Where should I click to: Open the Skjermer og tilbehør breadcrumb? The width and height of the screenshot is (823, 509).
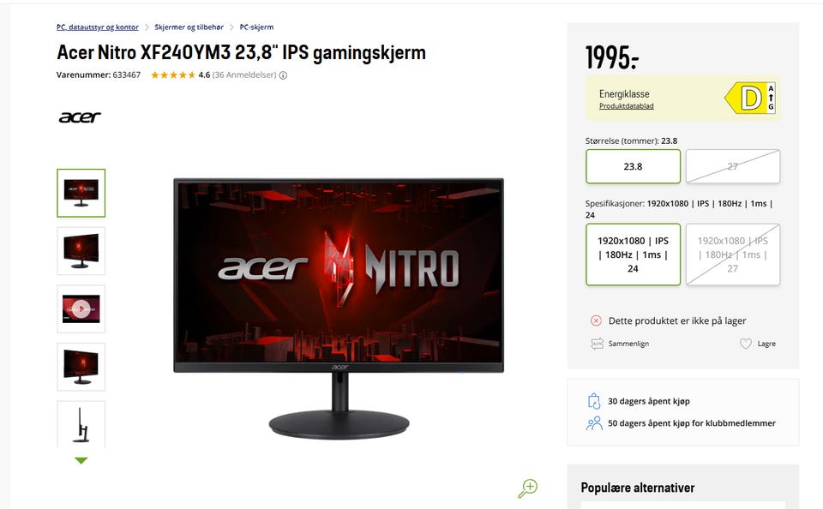[x=189, y=27]
